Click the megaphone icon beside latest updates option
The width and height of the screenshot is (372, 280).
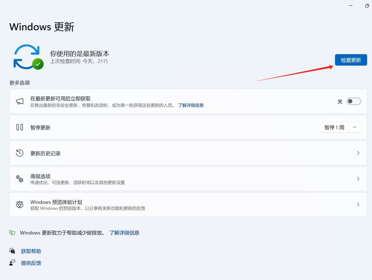(19, 101)
